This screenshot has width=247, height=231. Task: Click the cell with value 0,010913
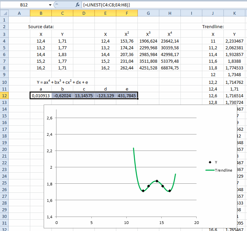[41, 96]
